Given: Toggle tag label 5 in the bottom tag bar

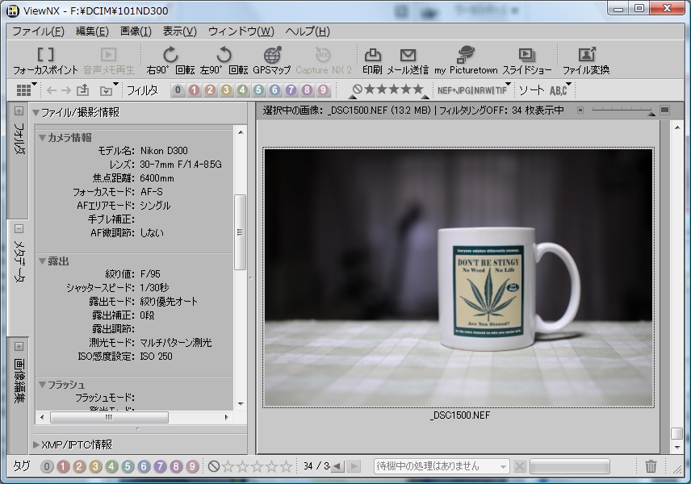Looking at the screenshot, I should (x=128, y=466).
